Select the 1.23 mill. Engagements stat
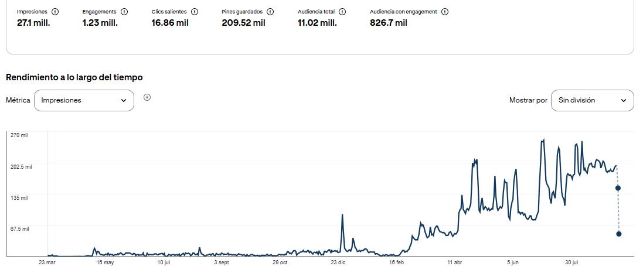Viewport: 643px width, 266px height. click(100, 23)
